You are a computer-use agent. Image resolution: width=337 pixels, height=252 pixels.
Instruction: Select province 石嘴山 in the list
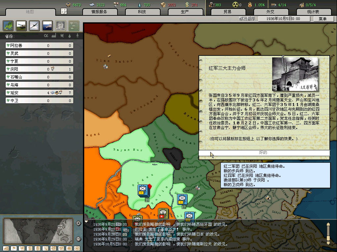point(39,77)
